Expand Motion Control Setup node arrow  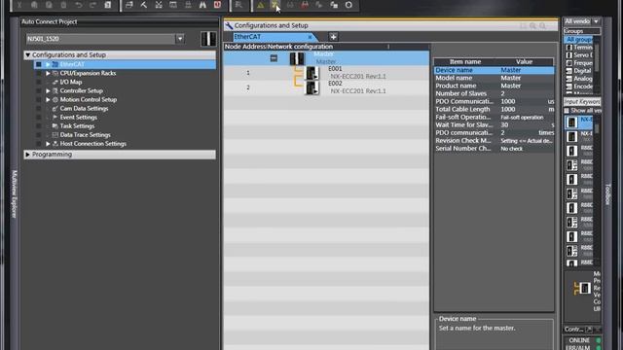click(48, 99)
